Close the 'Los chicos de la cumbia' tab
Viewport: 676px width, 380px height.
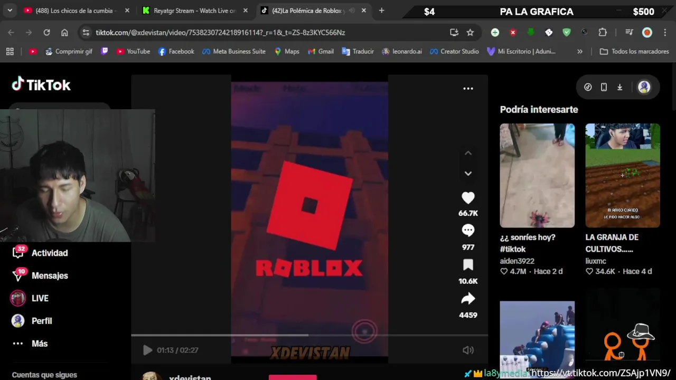(x=127, y=11)
